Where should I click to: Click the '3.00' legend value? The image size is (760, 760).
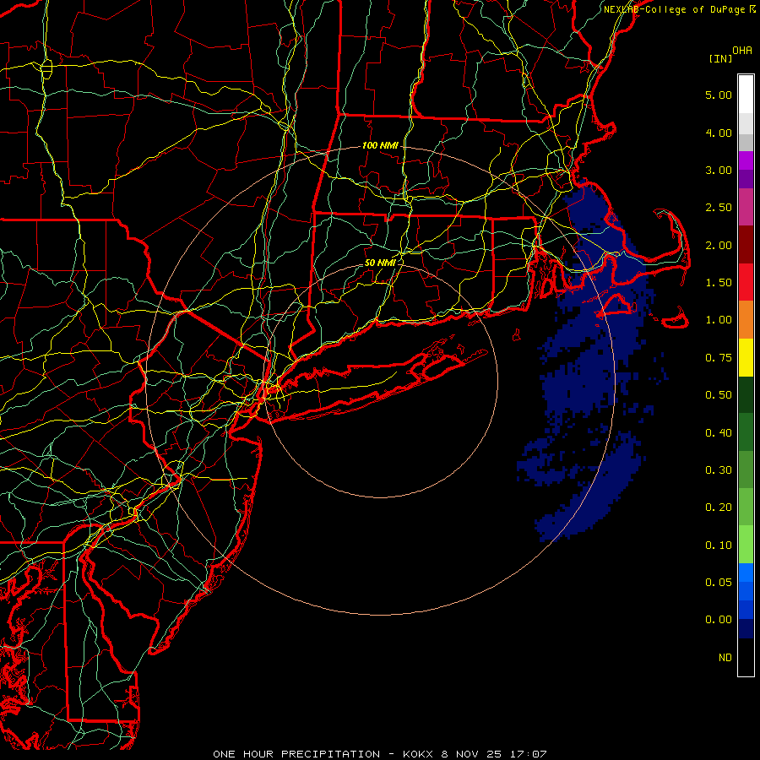[x=719, y=170]
